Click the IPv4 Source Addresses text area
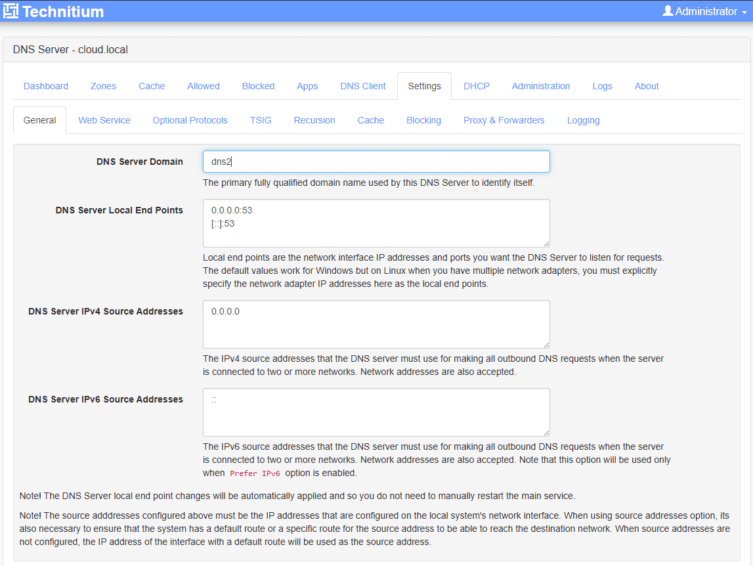753x566 pixels. tap(377, 324)
